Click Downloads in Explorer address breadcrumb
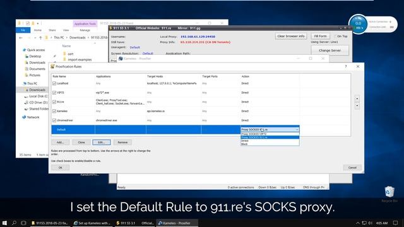This screenshot has width=404, height=227. pyautogui.click(x=78, y=38)
